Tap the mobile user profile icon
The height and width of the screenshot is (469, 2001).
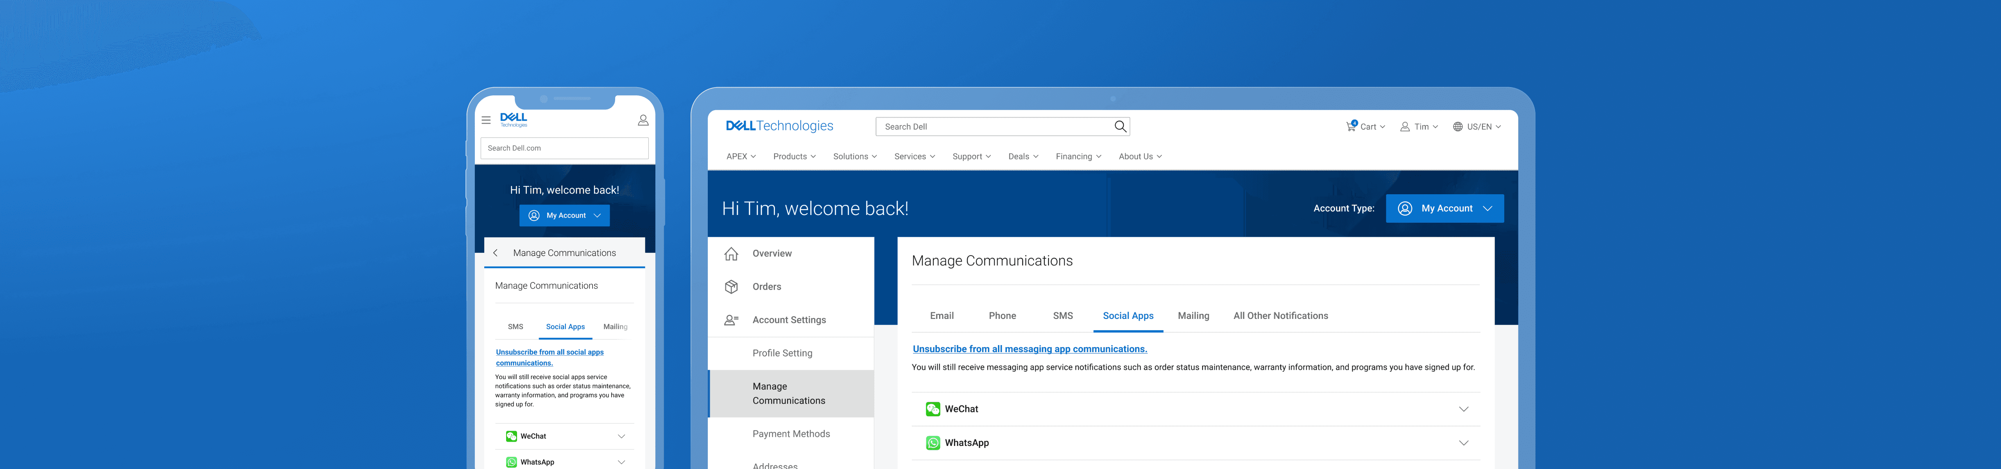tap(643, 120)
